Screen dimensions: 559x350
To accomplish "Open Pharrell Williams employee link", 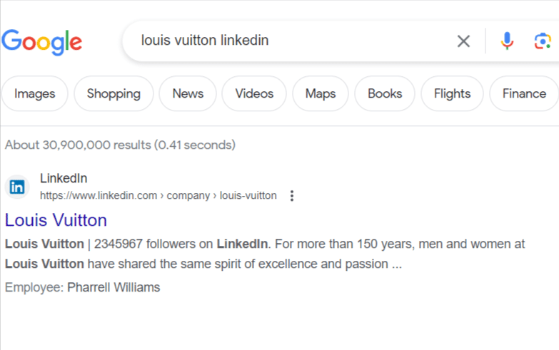I will (114, 288).
